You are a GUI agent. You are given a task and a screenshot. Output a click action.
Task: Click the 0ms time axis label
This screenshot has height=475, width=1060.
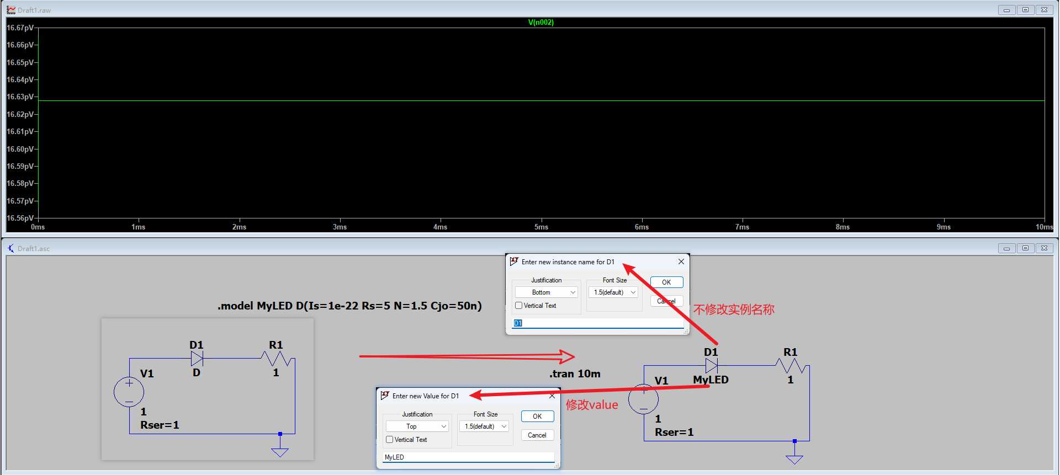38,227
